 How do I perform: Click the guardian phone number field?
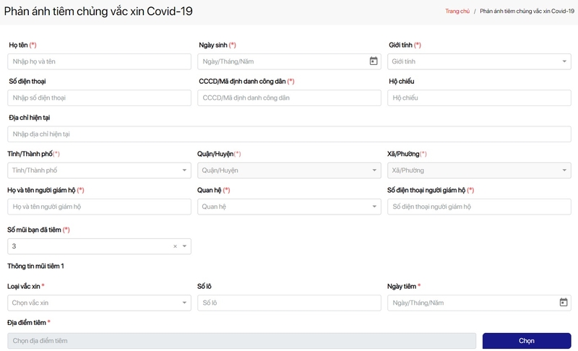tap(479, 207)
